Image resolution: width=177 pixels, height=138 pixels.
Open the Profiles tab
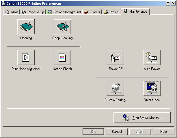111,12
